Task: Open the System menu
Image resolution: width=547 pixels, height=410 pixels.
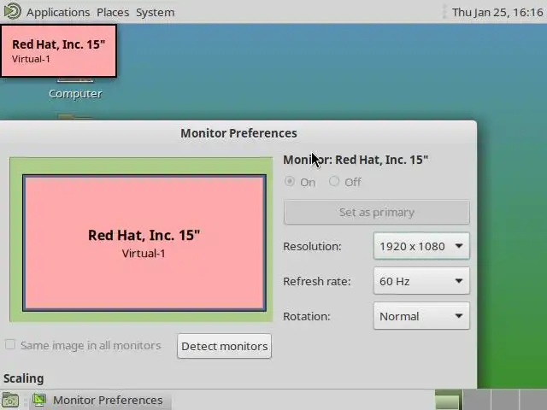Action: pyautogui.click(x=156, y=12)
